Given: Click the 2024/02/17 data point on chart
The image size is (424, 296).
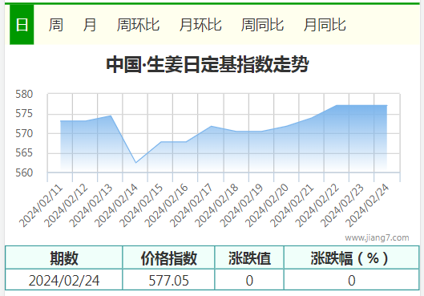Looking at the screenshot, I should pyautogui.click(x=211, y=126).
